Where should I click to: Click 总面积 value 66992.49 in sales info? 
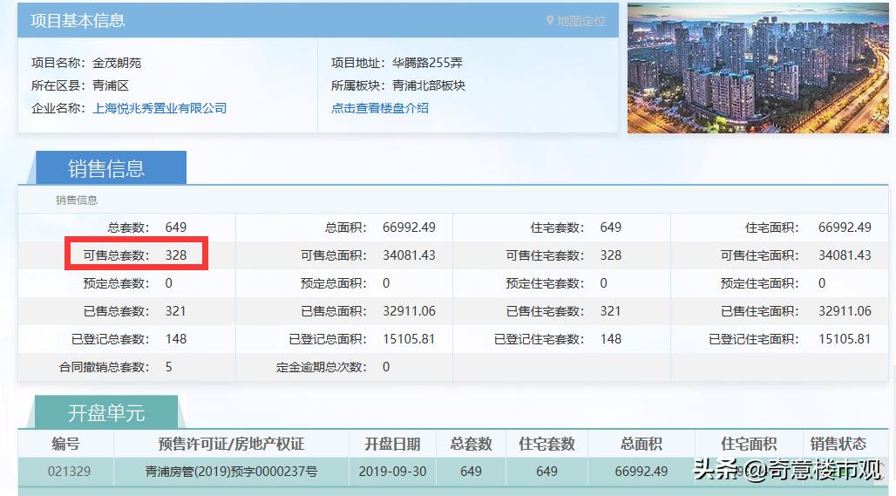click(409, 228)
